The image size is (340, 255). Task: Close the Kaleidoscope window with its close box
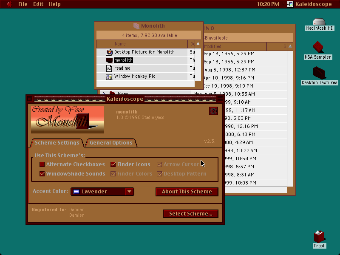tap(30, 99)
